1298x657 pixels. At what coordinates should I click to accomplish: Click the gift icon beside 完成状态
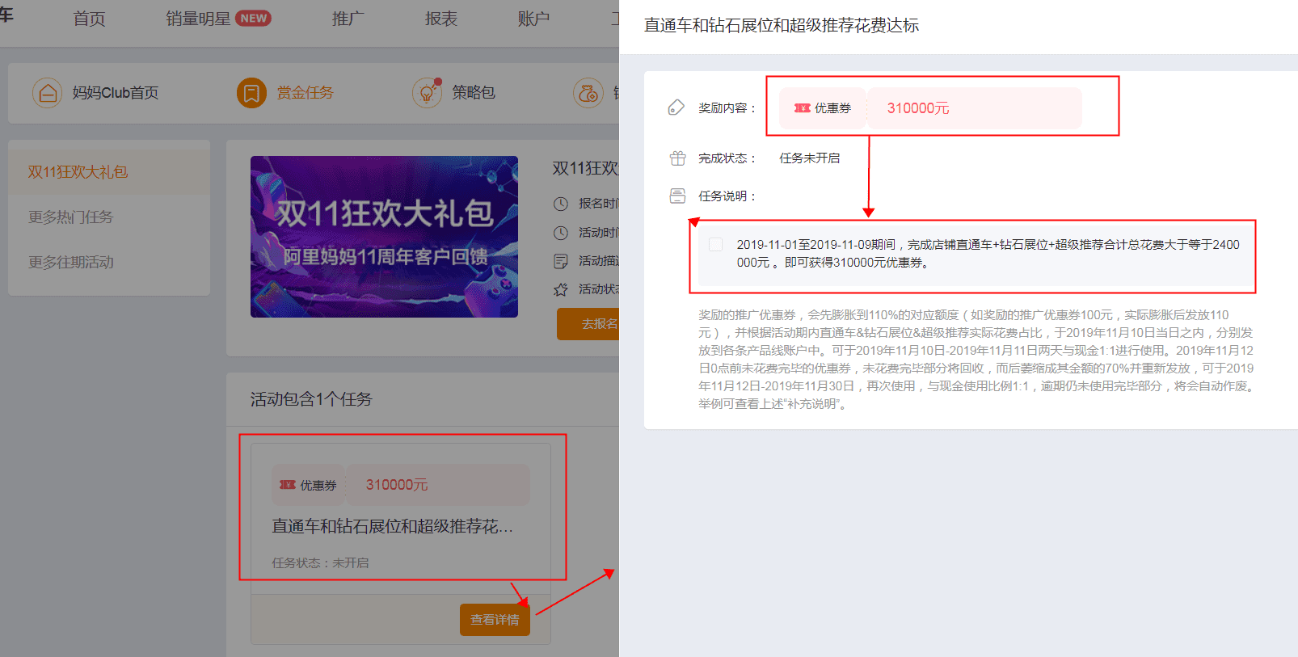click(677, 158)
